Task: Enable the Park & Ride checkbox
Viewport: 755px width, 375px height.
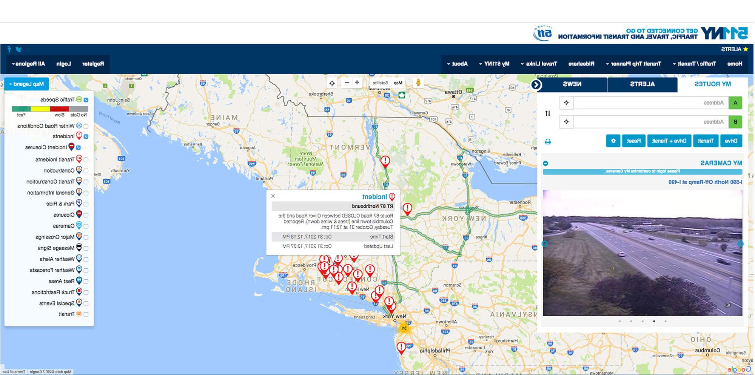Action: (86, 204)
